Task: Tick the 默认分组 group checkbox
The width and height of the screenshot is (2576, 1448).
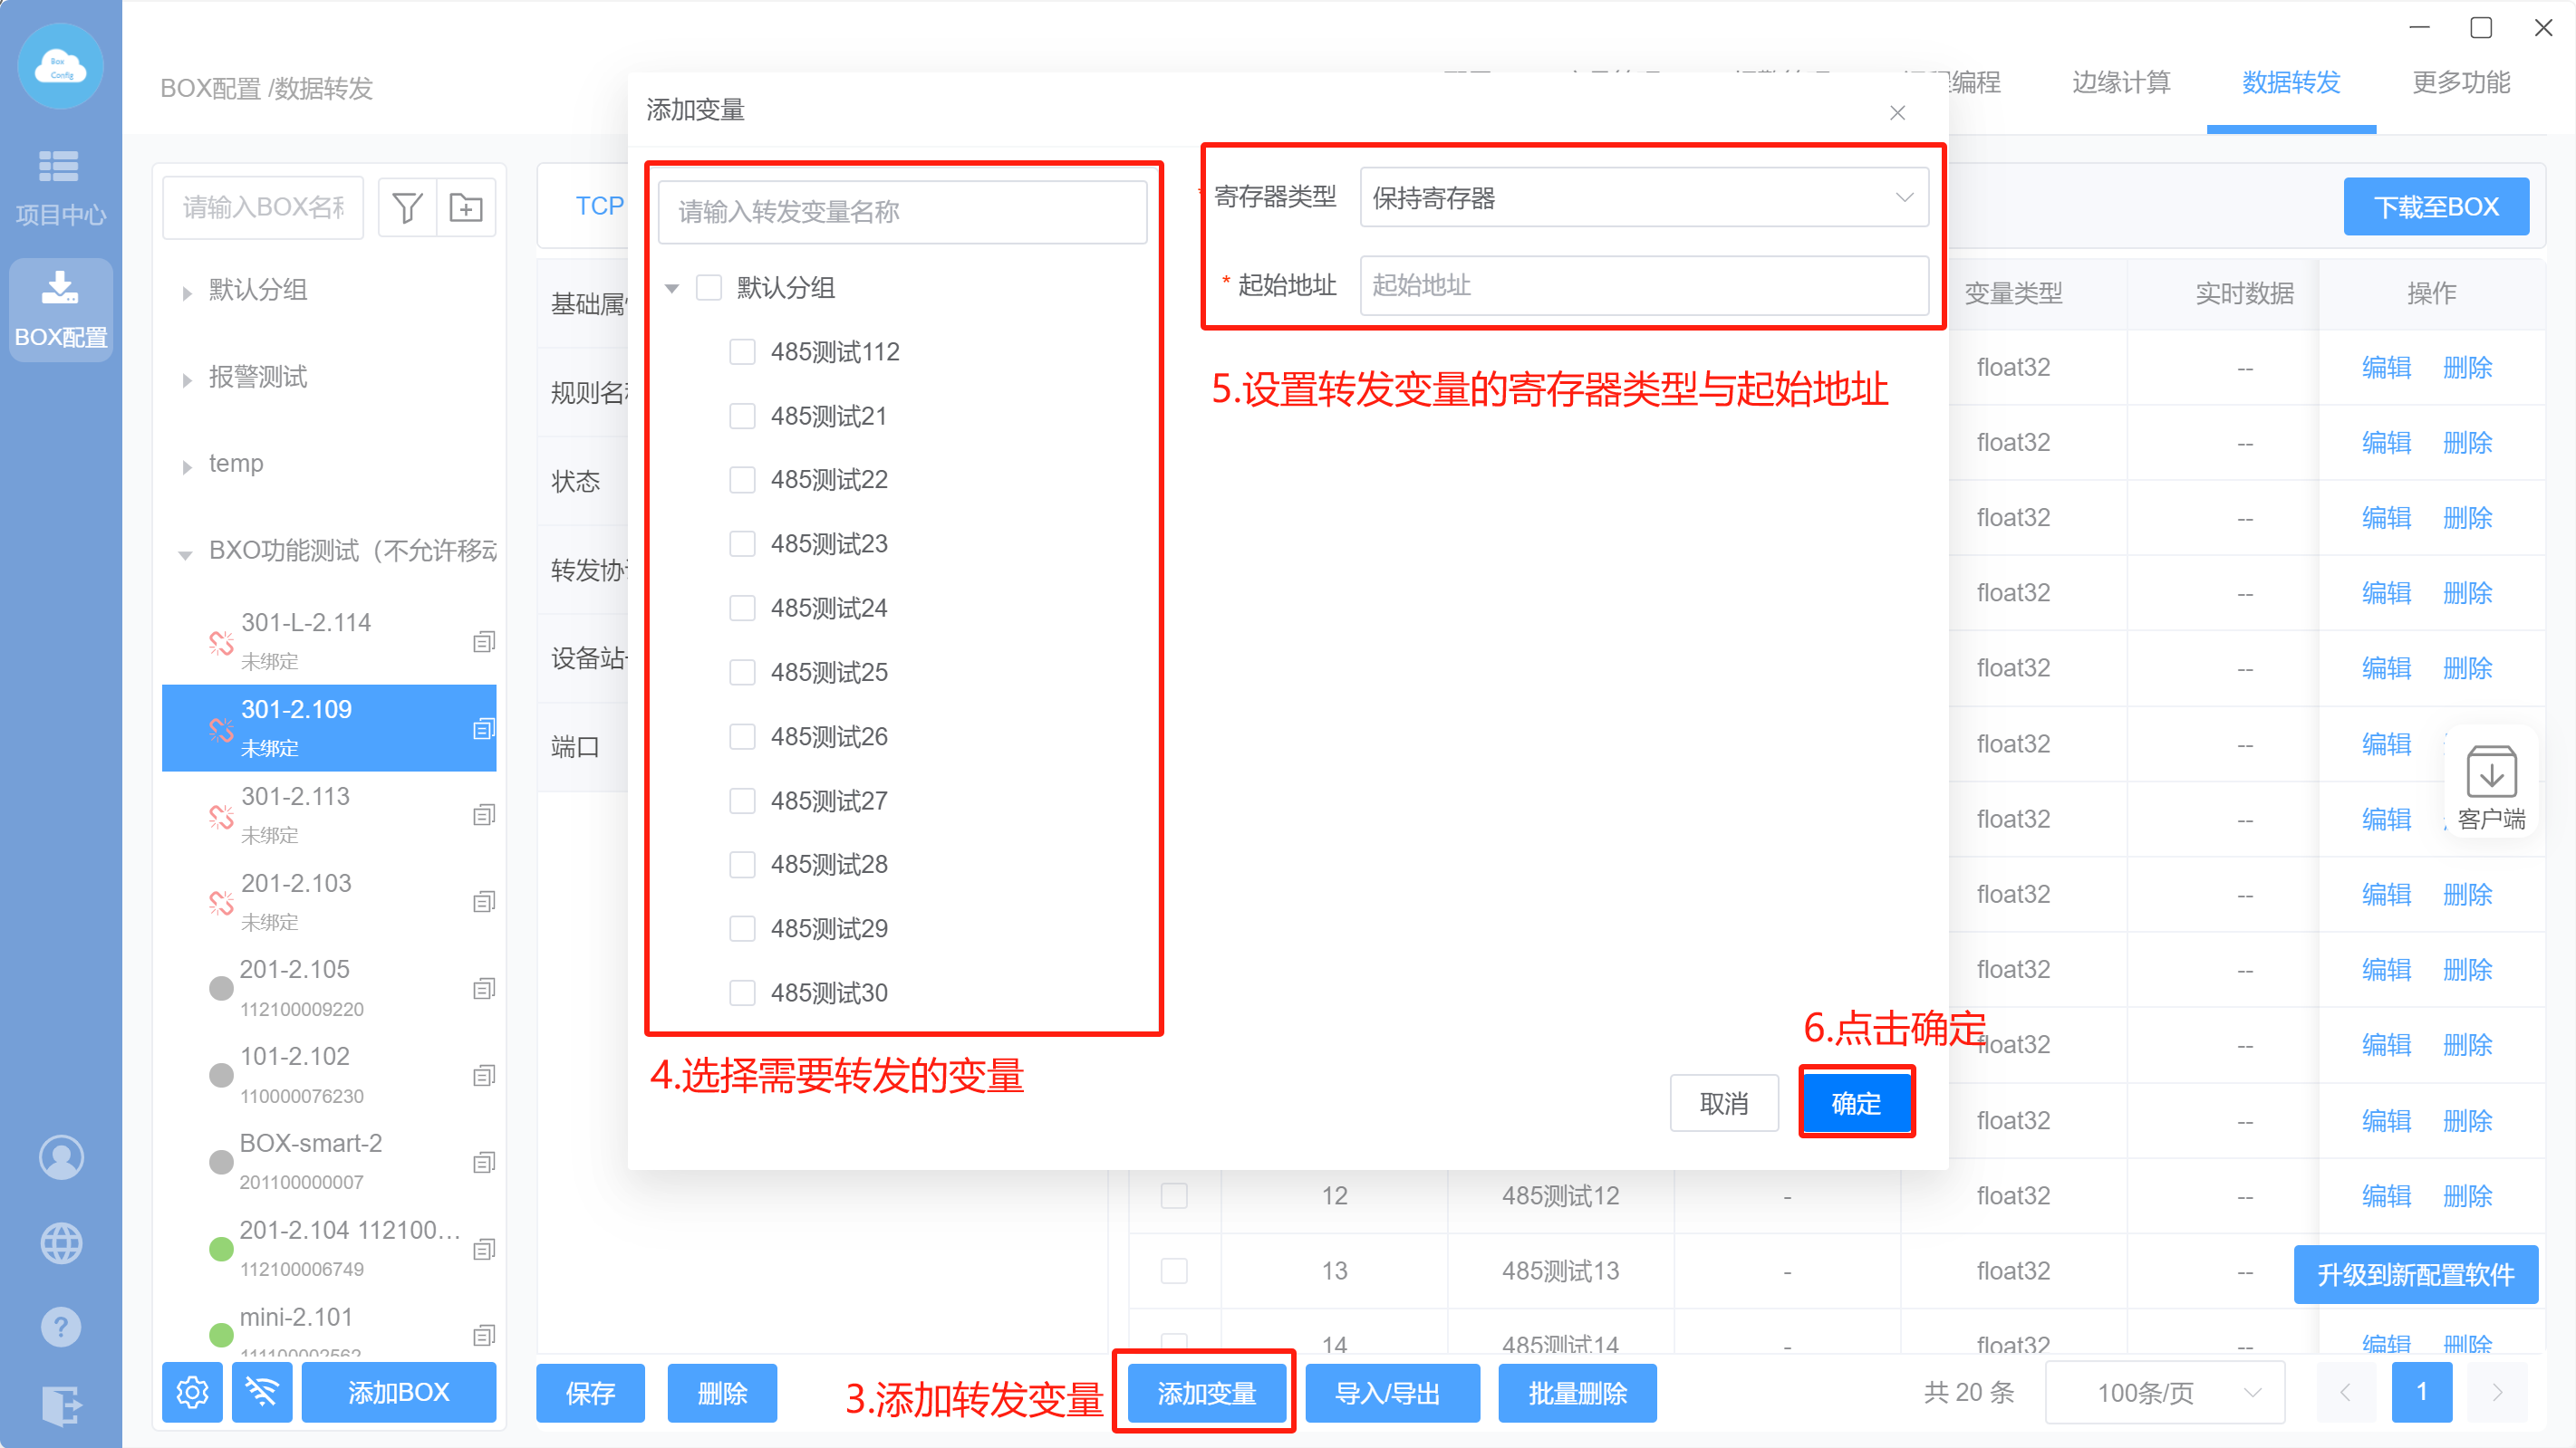Action: [709, 288]
